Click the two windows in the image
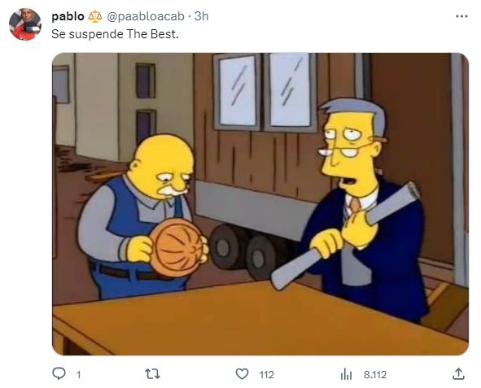Viewport: 481px width, 388px height. pos(265,92)
